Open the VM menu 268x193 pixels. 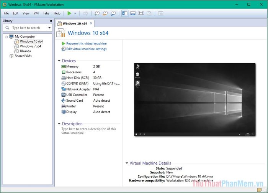click(36, 13)
